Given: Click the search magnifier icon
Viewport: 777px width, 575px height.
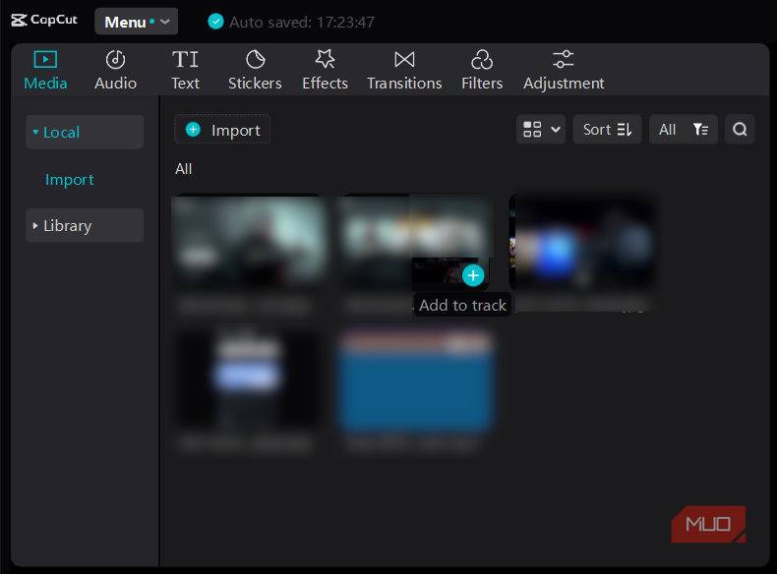Looking at the screenshot, I should [740, 130].
